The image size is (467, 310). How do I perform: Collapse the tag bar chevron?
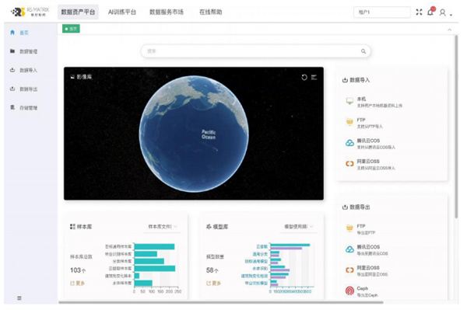(449, 30)
